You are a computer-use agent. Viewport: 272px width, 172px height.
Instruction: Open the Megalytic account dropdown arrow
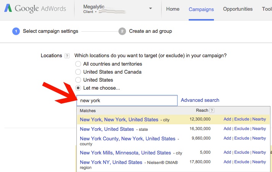click(151, 8)
